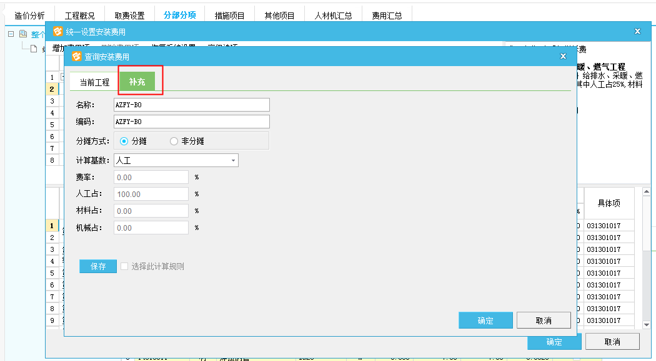Open the 人材机汇总 main tab

click(333, 16)
